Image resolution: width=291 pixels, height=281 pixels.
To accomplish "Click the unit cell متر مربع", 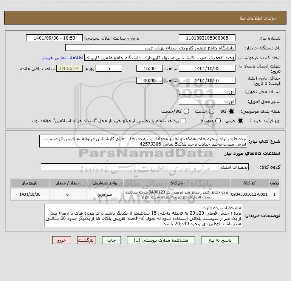I will 105,194.
